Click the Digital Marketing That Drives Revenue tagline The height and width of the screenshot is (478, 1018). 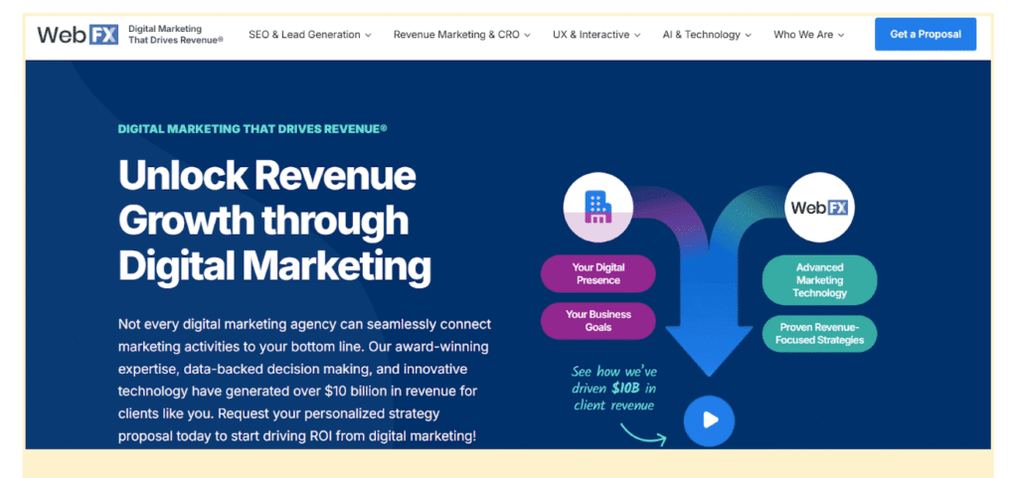pos(253,128)
